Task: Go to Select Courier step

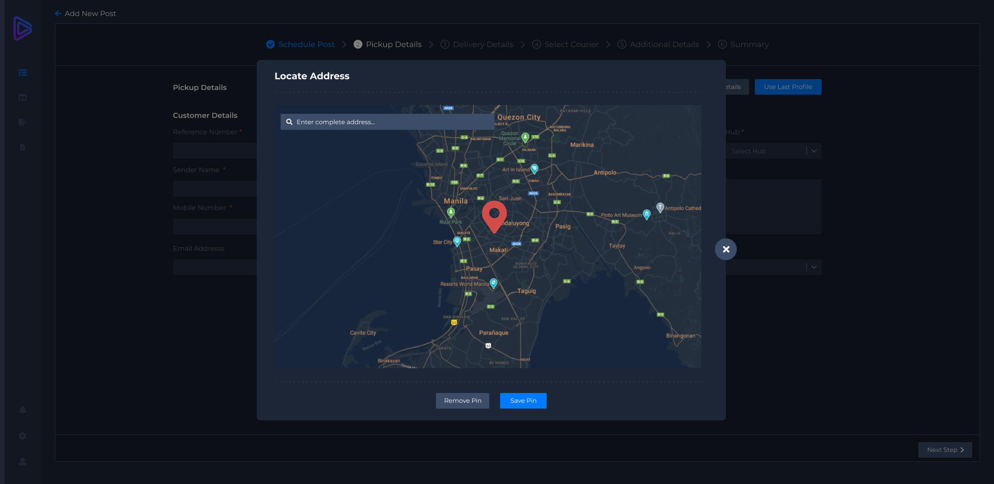Action: (x=565, y=44)
